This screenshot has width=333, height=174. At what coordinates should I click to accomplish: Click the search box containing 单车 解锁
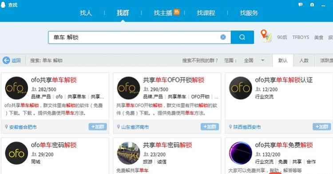tap(139, 38)
